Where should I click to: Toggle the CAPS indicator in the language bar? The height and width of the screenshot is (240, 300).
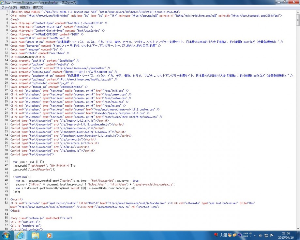click(246, 233)
